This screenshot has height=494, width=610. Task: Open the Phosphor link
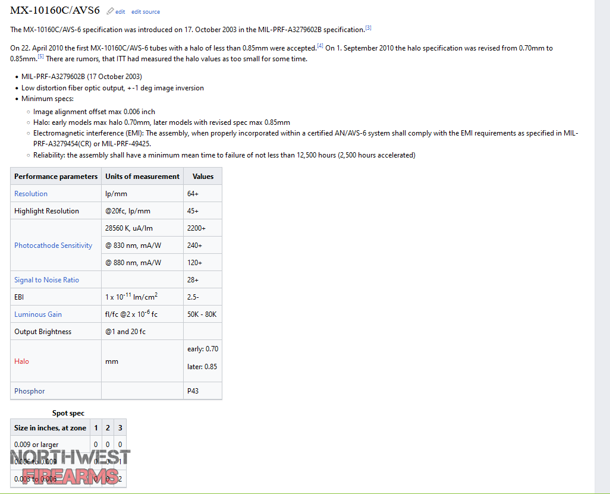[x=30, y=391]
